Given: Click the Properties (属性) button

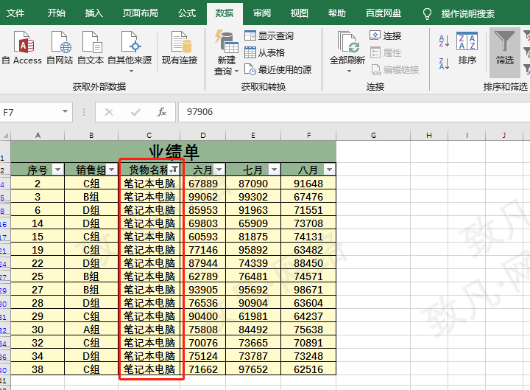Looking at the screenshot, I should 385,52.
